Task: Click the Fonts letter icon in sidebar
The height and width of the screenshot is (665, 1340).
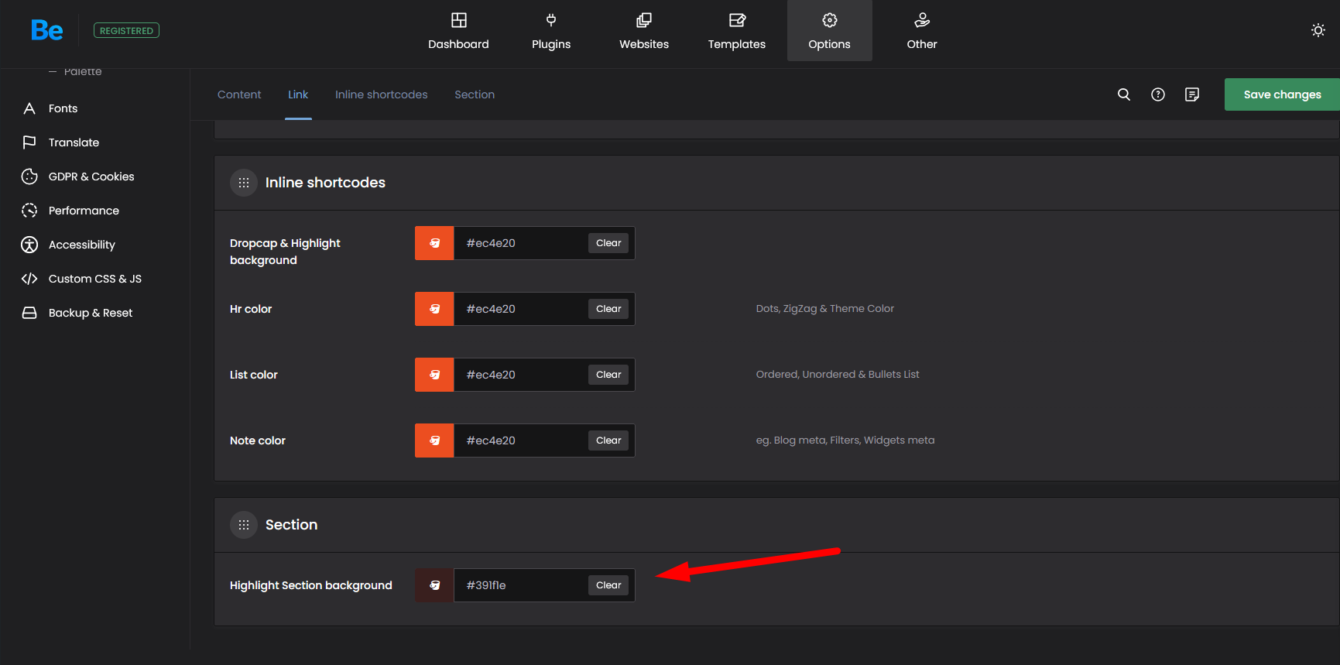Action: click(29, 108)
